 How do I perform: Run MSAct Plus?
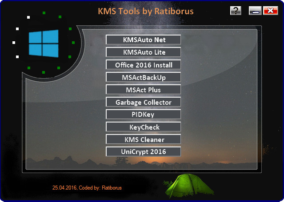pos(143,90)
